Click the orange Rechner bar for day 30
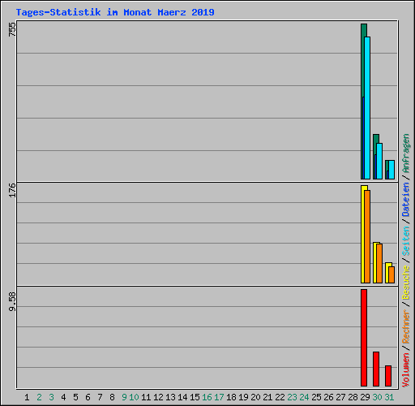This screenshot has height=406, width=415. coord(379,263)
